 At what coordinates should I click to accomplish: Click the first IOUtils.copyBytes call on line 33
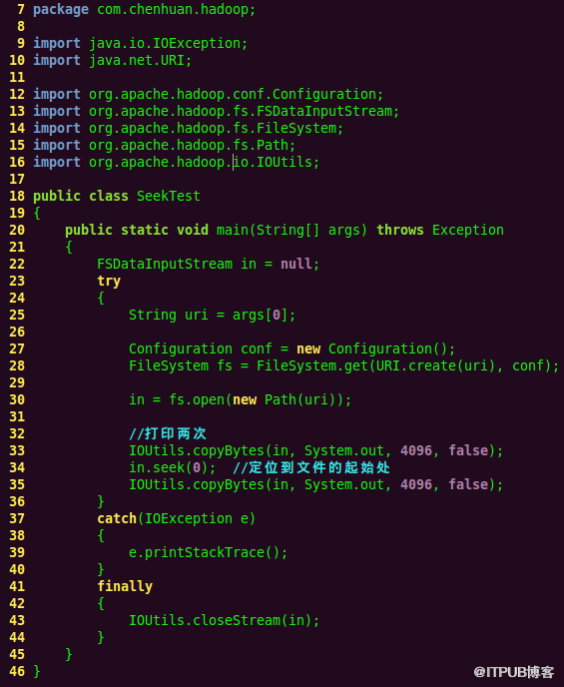[x=315, y=451]
